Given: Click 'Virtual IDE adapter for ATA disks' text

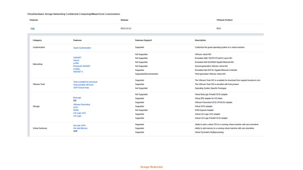Looking at the screenshot, I should click(x=209, y=99).
